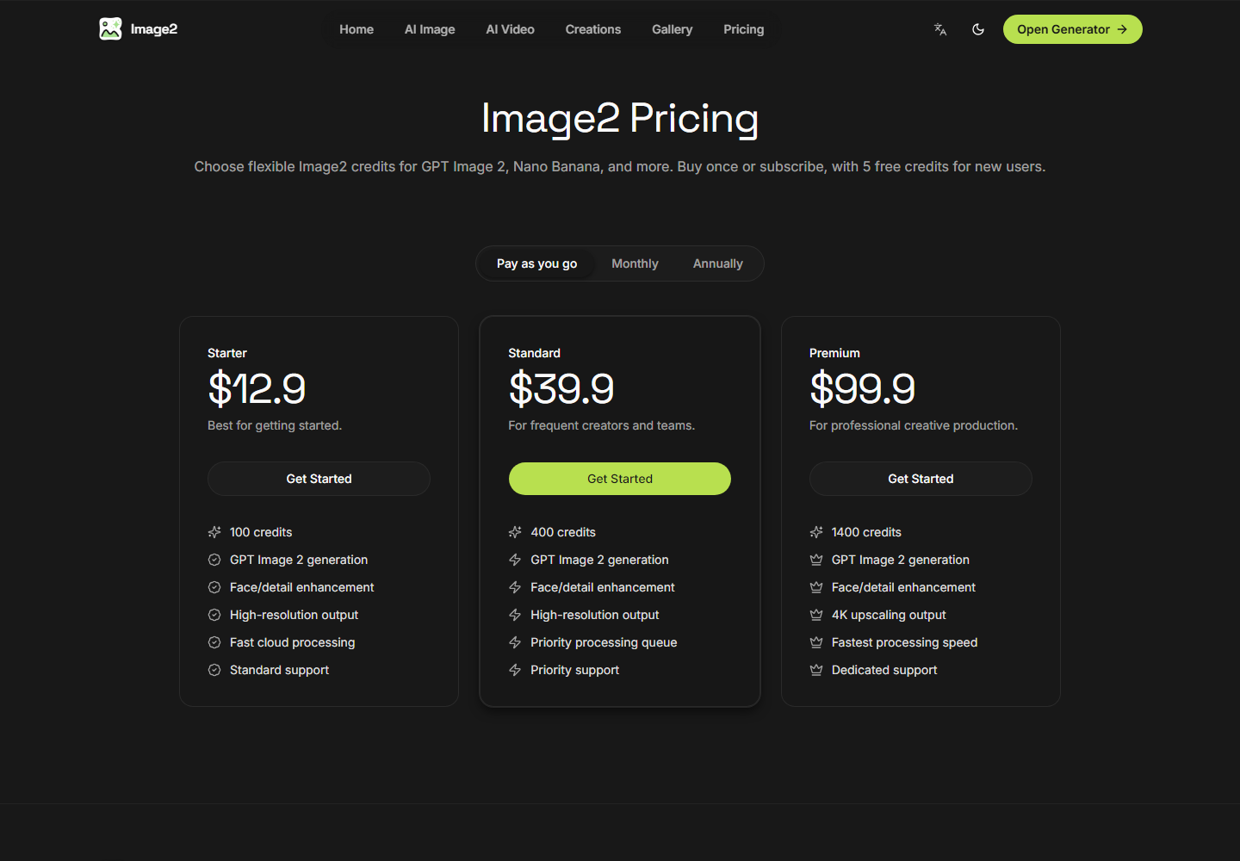Click sparkle icon beside 1400 credits
Screen dimensions: 1240x861
816,532
